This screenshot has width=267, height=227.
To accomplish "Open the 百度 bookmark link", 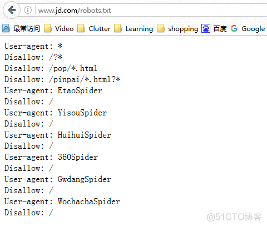I will click(x=220, y=29).
